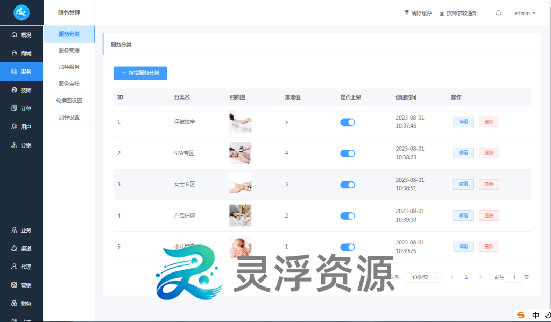This screenshot has height=322, width=551.
Task: Click the page jump input field
Action: [514, 277]
